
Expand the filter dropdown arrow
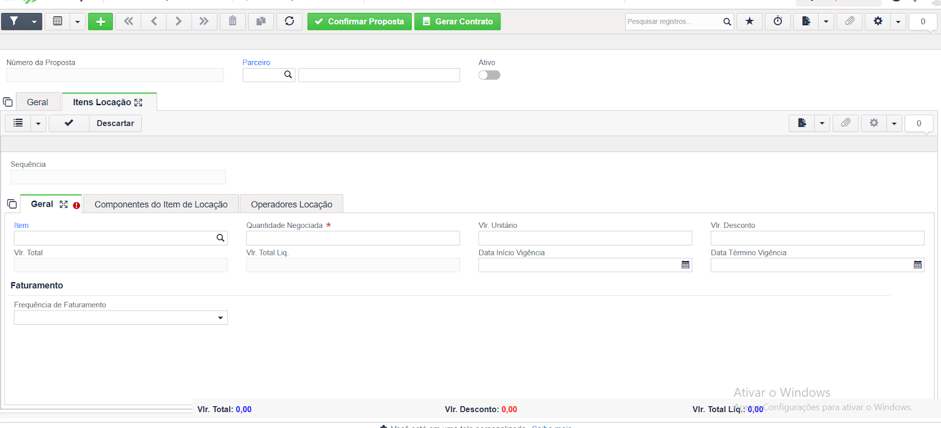pos(35,22)
